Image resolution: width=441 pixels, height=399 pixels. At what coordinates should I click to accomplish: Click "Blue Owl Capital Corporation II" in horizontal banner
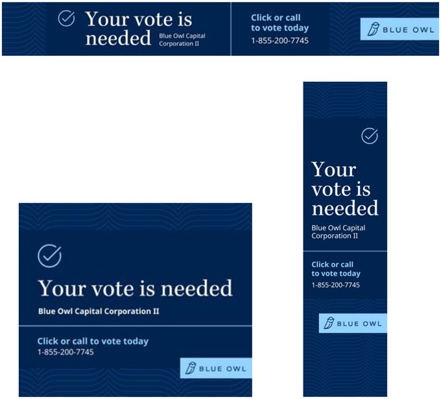click(182, 40)
